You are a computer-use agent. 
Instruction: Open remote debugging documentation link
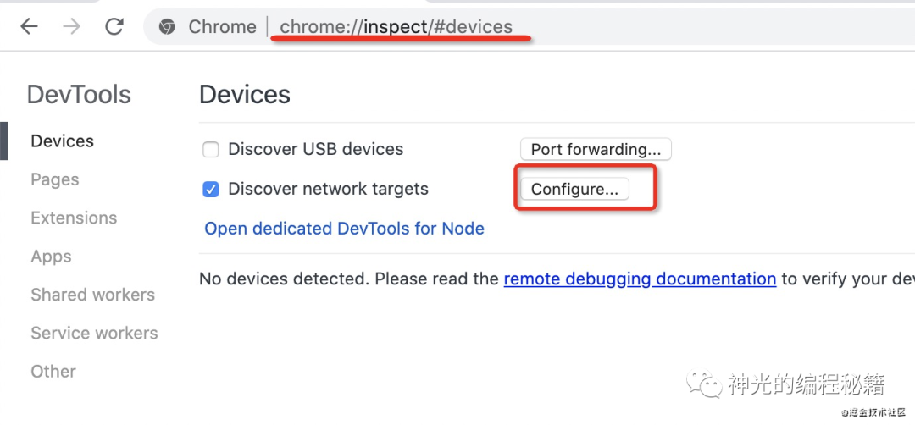point(640,279)
